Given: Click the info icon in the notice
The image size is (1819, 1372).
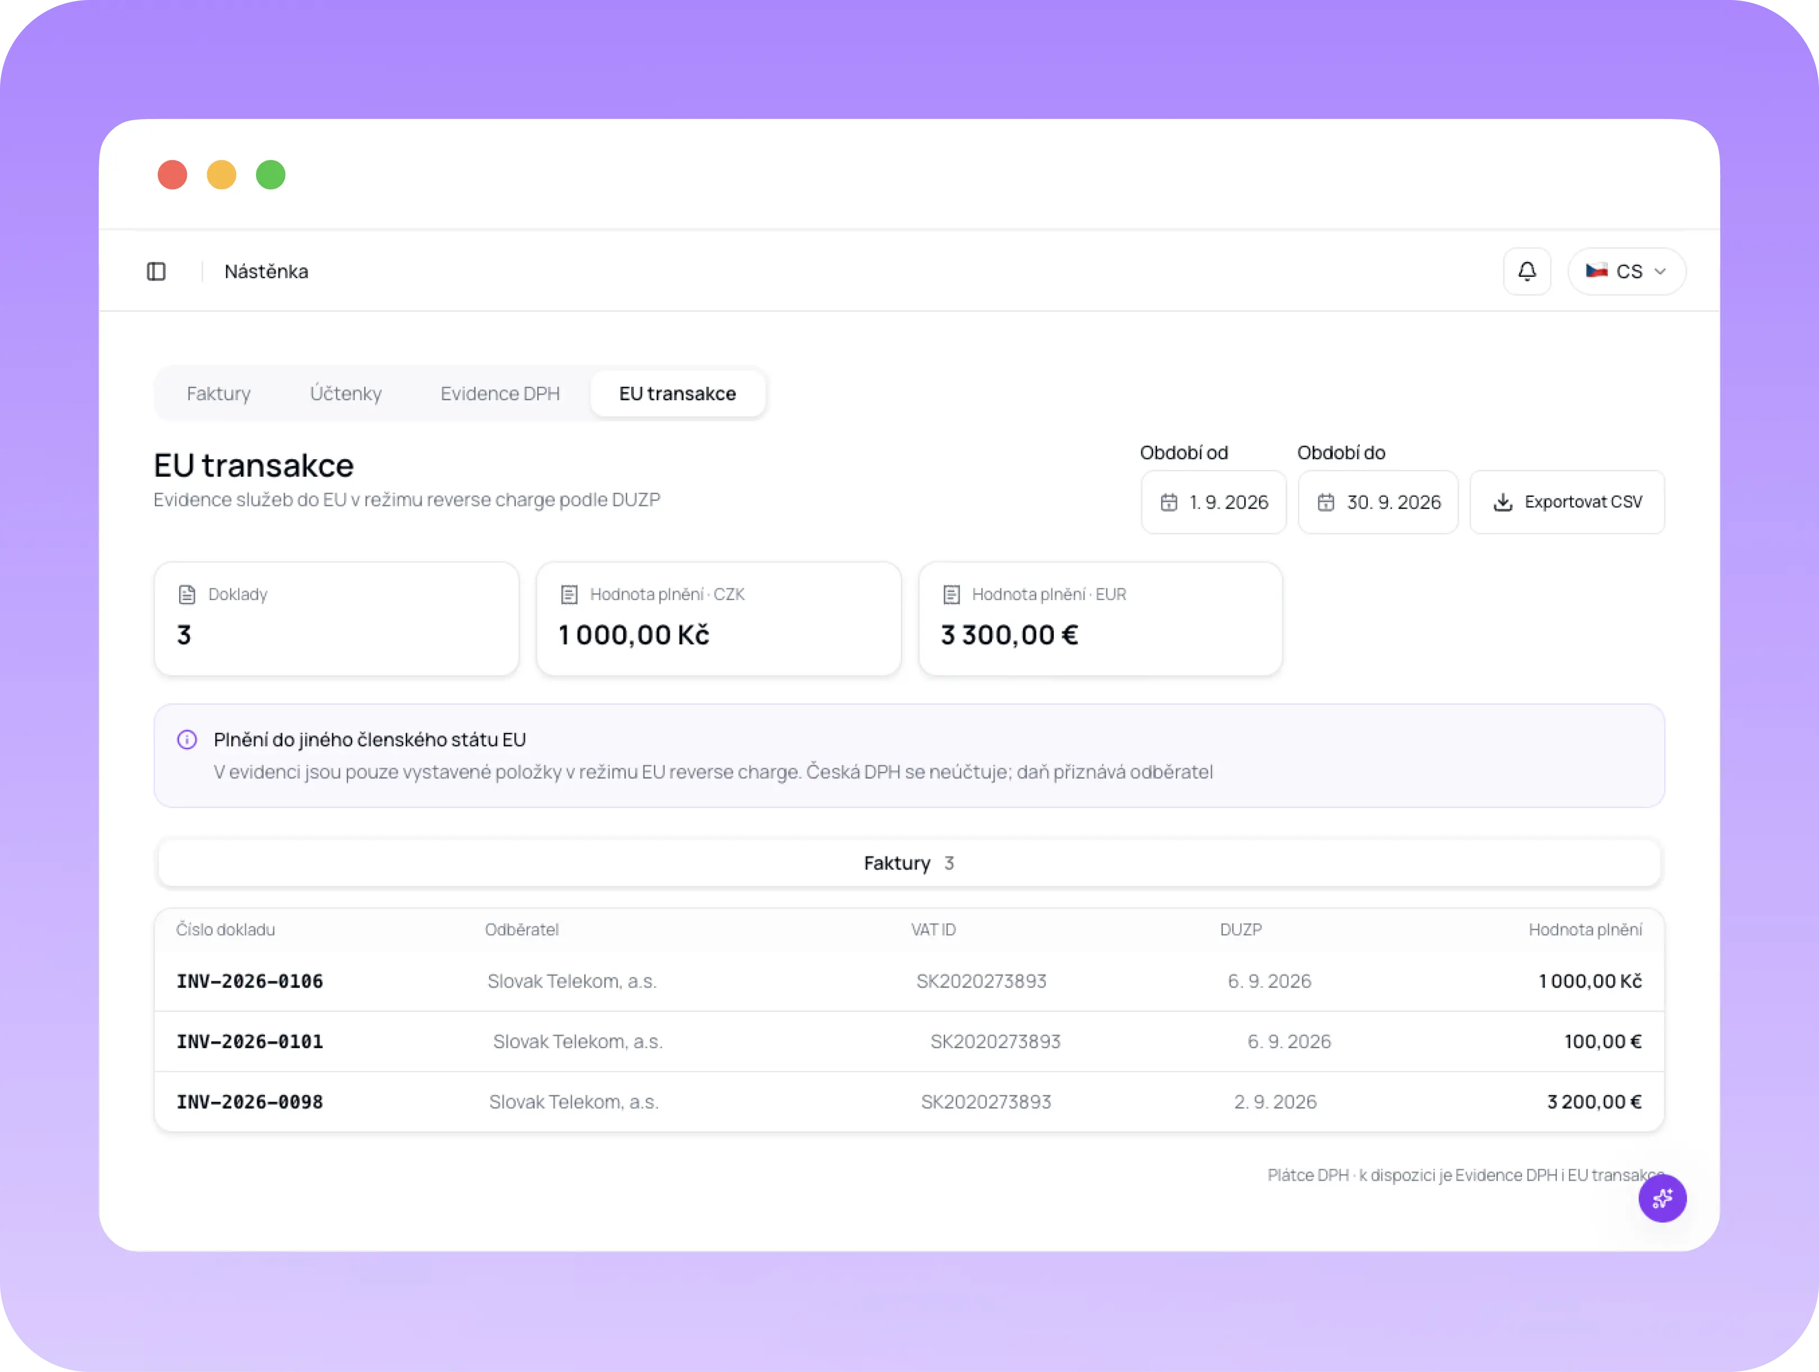Looking at the screenshot, I should (186, 740).
